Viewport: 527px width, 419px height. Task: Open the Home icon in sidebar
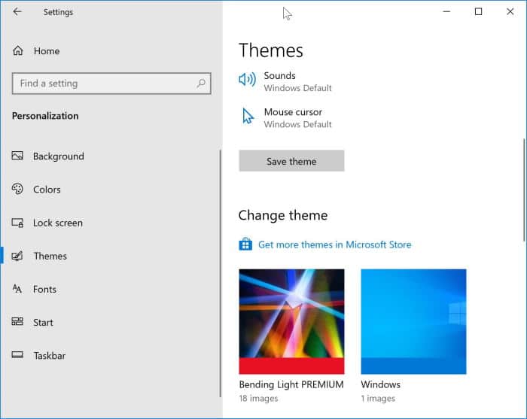[x=18, y=50]
